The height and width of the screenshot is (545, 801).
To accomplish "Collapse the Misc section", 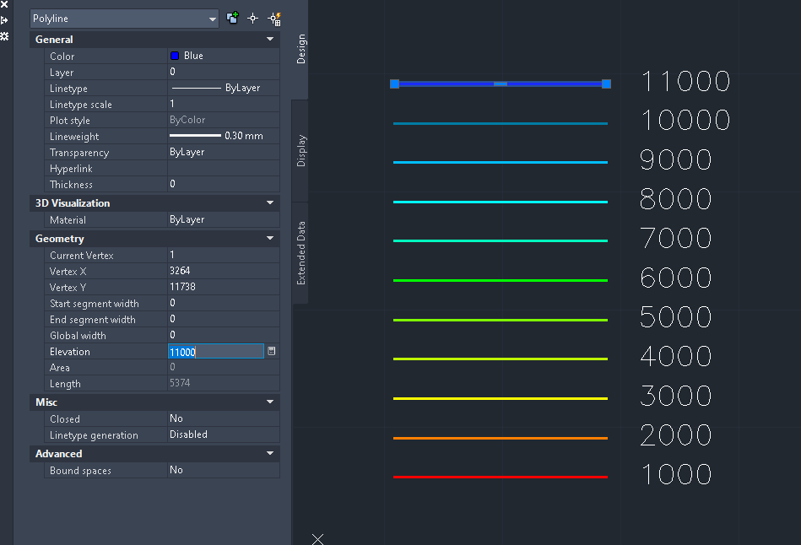I will coord(269,402).
